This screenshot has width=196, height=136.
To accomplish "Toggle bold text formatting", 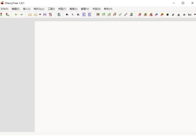I will [x=168, y=15].
